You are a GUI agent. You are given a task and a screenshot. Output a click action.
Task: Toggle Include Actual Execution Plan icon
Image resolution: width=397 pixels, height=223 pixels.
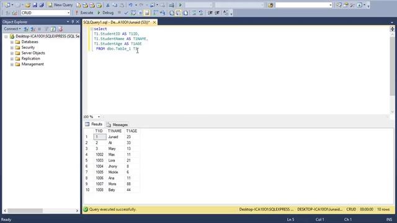[x=156, y=12]
